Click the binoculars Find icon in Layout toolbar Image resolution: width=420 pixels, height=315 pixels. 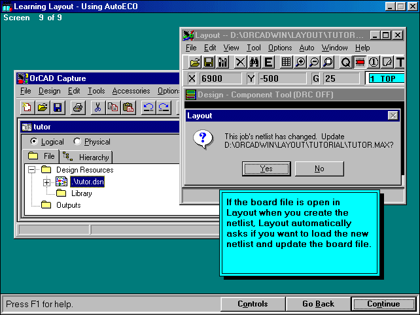[x=254, y=62]
